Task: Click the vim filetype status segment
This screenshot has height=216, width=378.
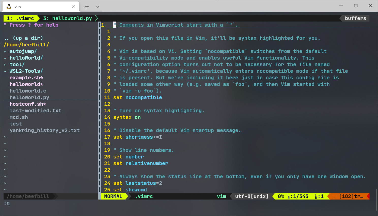Action: 221,196
